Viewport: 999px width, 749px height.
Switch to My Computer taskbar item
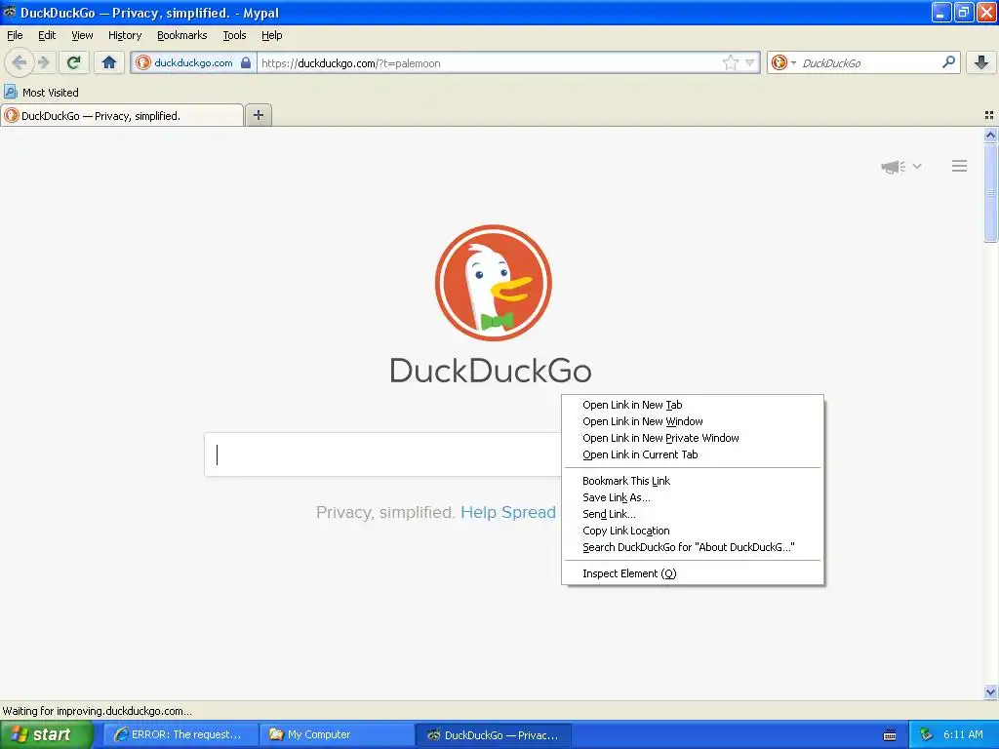click(336, 734)
